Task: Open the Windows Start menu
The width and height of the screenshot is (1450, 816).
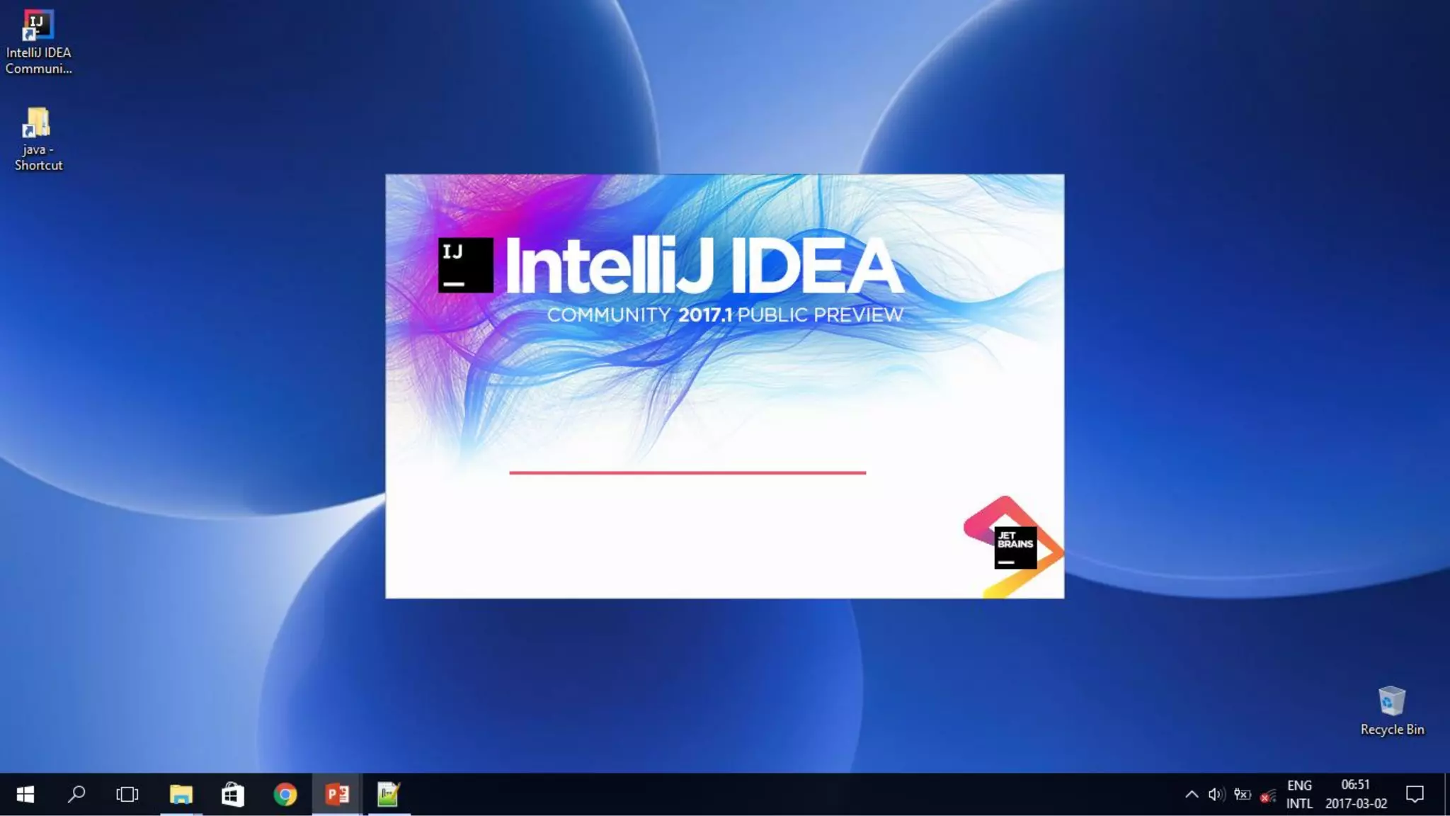Action: pyautogui.click(x=25, y=795)
